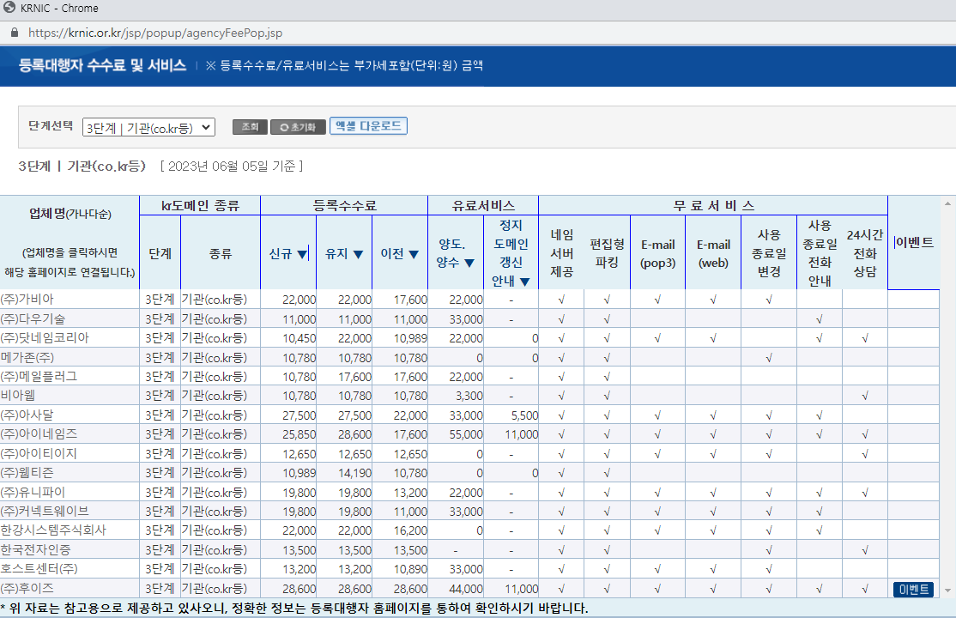Click 아사달 갱신 안내 fee 5,500

point(524,415)
